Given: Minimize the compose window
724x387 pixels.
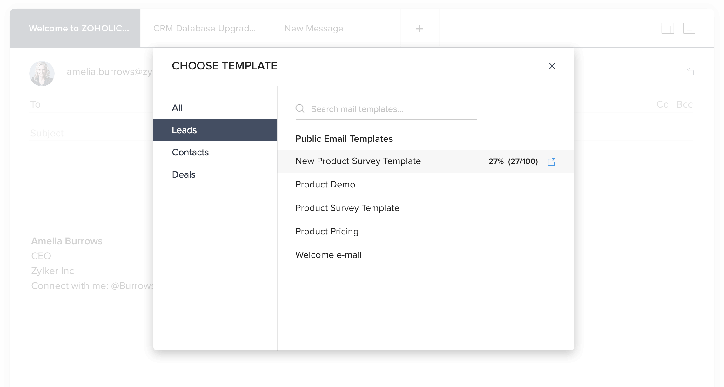Looking at the screenshot, I should tap(689, 28).
